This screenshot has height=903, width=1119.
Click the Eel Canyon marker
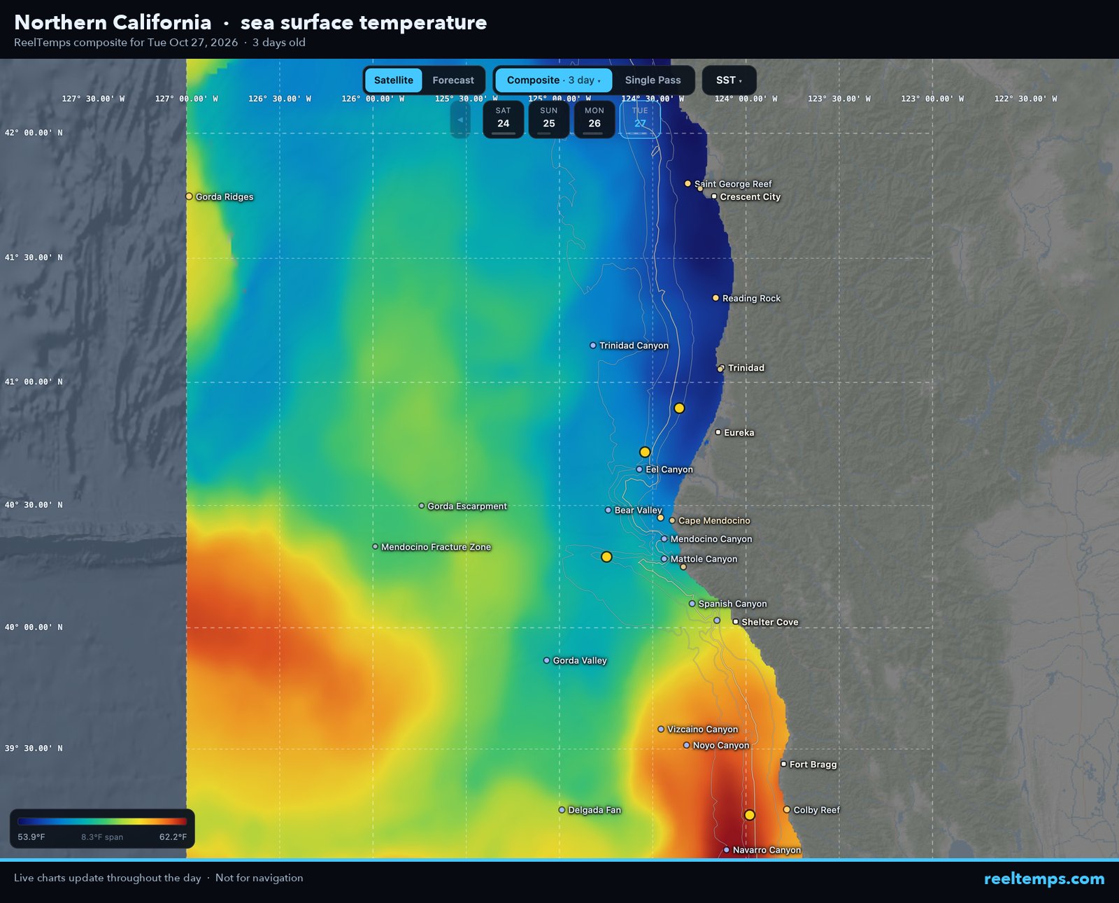coord(639,469)
